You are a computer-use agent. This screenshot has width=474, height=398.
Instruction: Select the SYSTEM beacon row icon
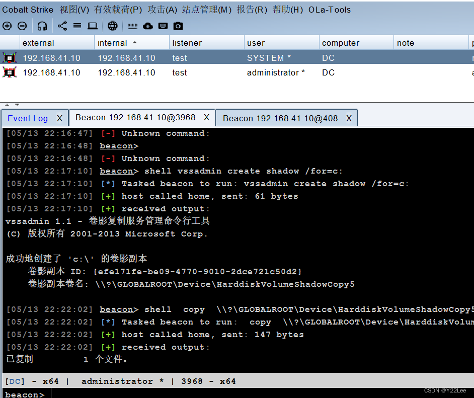click(x=10, y=57)
